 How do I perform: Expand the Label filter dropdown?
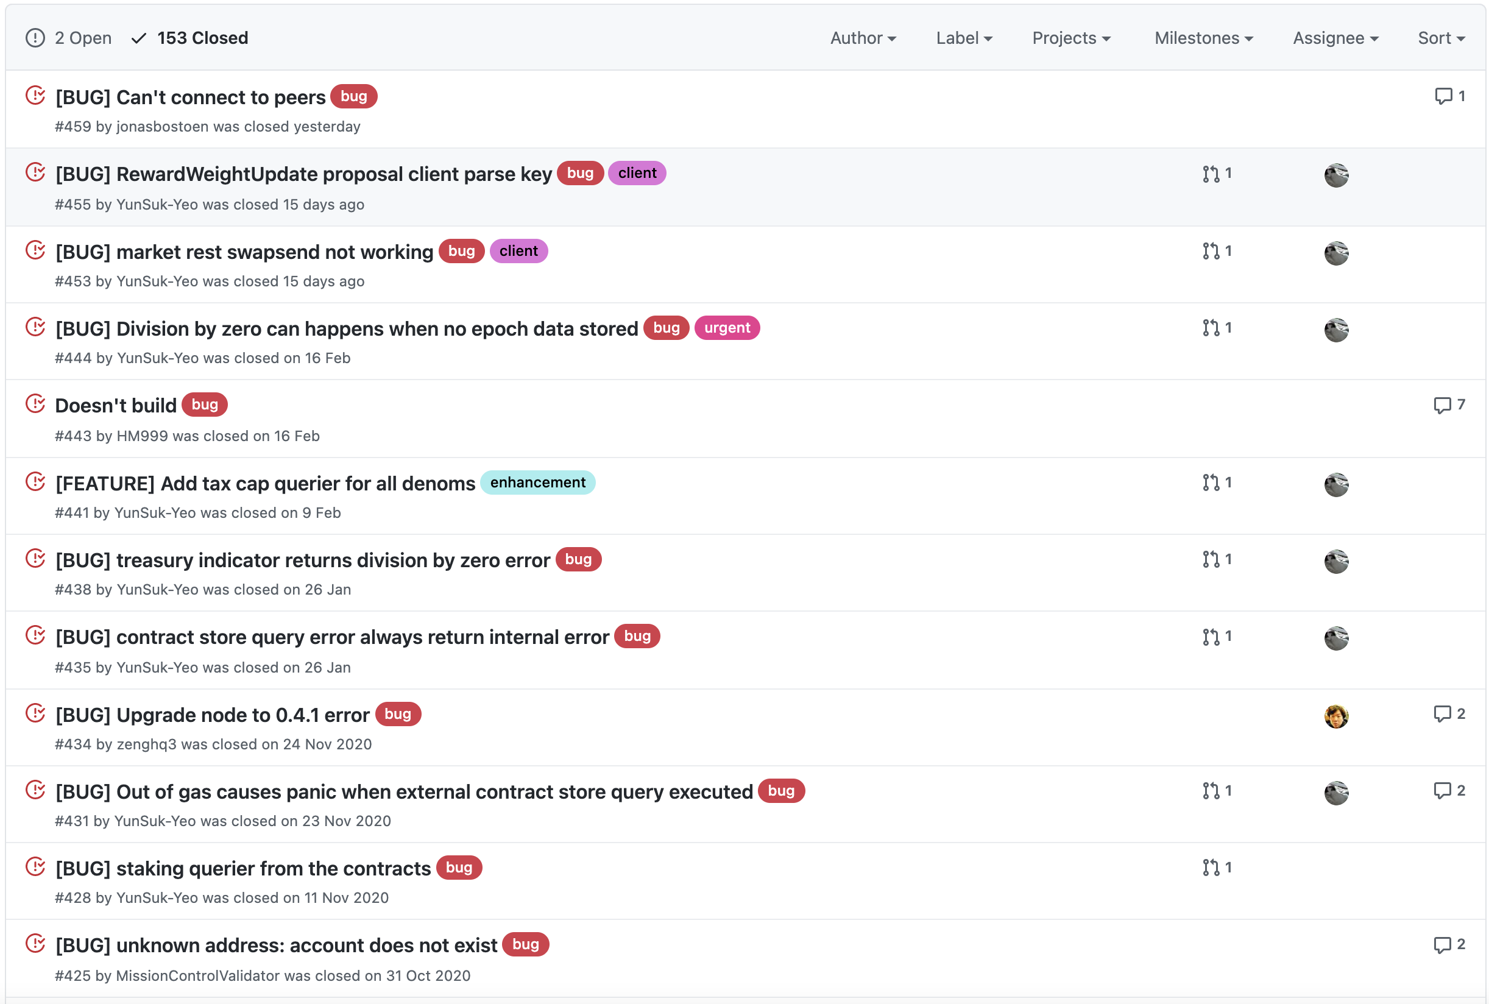[x=963, y=38]
